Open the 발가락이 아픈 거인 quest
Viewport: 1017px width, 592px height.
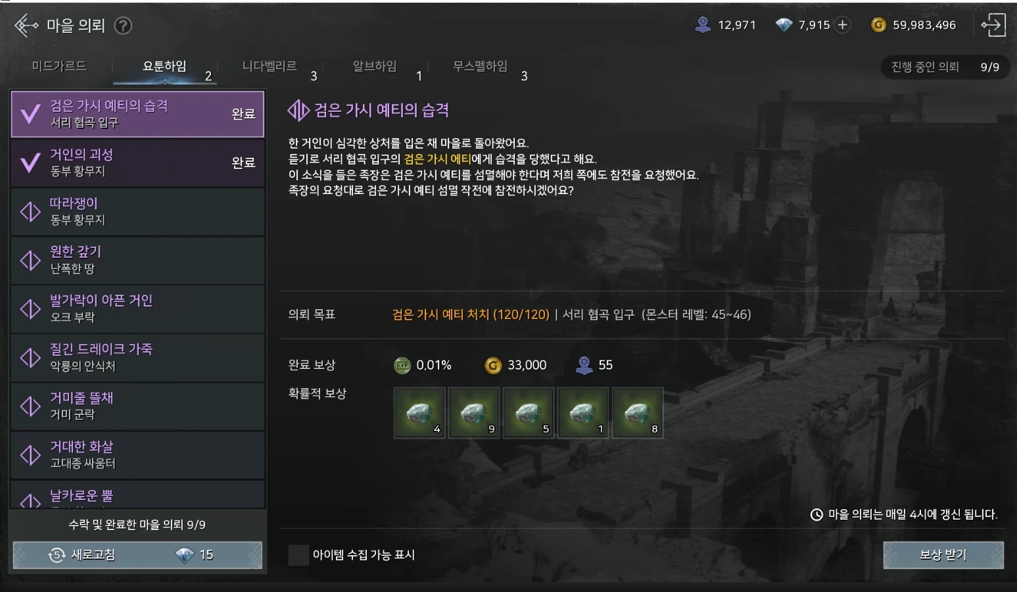point(138,308)
